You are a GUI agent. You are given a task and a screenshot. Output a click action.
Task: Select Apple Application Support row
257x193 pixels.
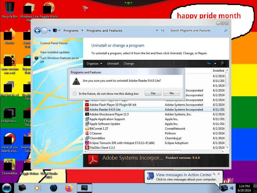(x=154, y=119)
